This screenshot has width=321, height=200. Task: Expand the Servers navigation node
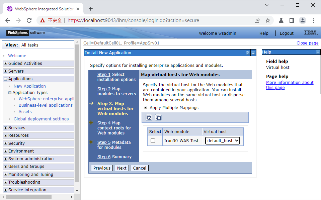[6, 71]
